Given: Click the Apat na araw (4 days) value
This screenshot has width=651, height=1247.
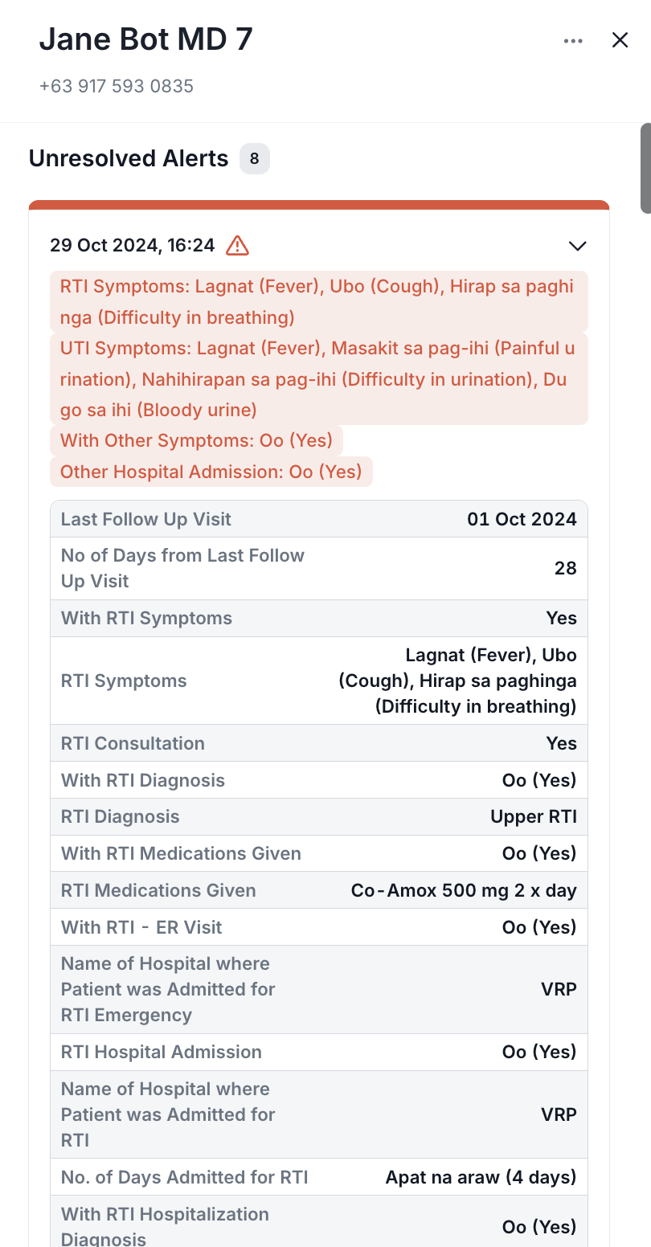Looking at the screenshot, I should (481, 1178).
